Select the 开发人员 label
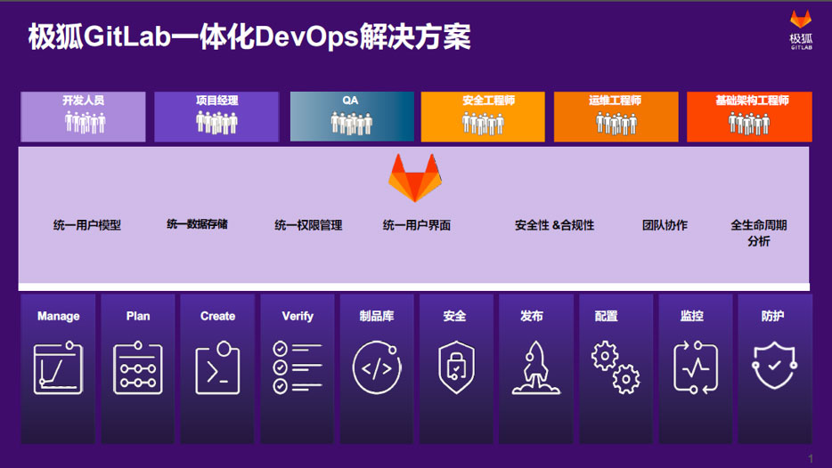 click(x=84, y=101)
